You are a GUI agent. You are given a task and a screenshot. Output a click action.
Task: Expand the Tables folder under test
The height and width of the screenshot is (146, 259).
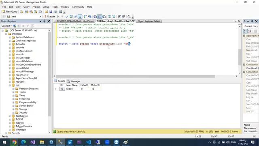[13, 92]
